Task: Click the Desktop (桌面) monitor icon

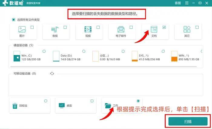Action: [62, 106]
